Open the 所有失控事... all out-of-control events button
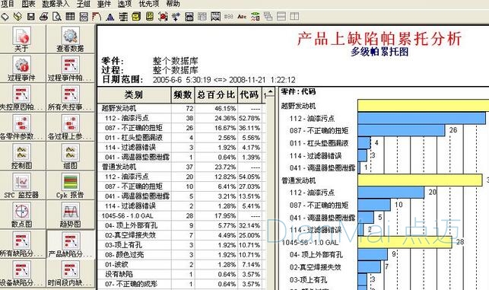Image resolution: width=489 pixels, height=290 pixels. click(x=70, y=97)
